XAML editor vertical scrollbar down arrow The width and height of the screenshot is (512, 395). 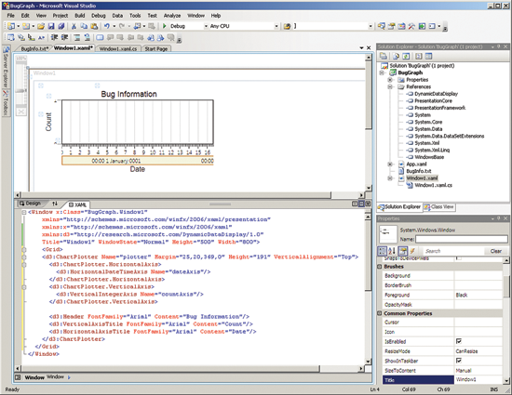coord(368,362)
